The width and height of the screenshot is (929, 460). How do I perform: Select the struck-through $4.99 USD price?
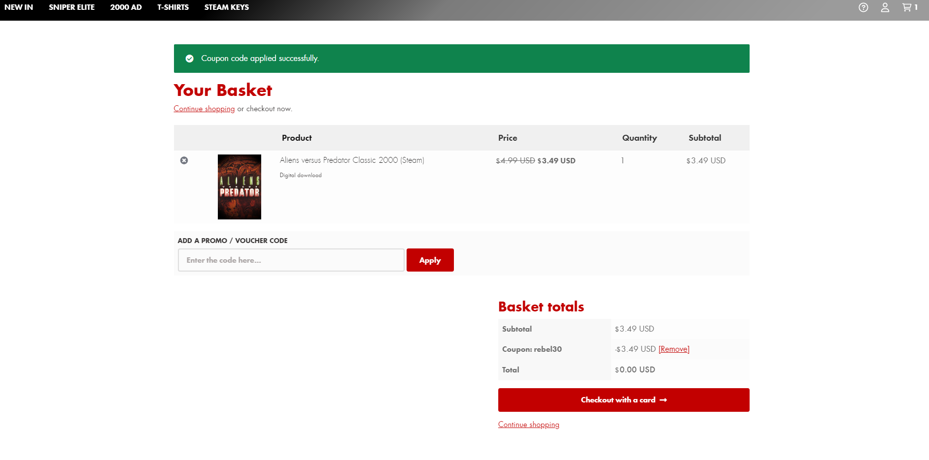pos(515,161)
